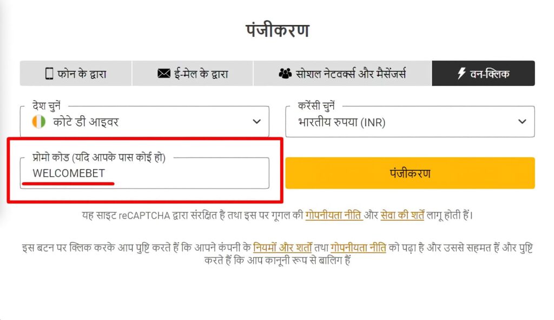
Task: Expand the currency chevron arrow
Action: [522, 122]
